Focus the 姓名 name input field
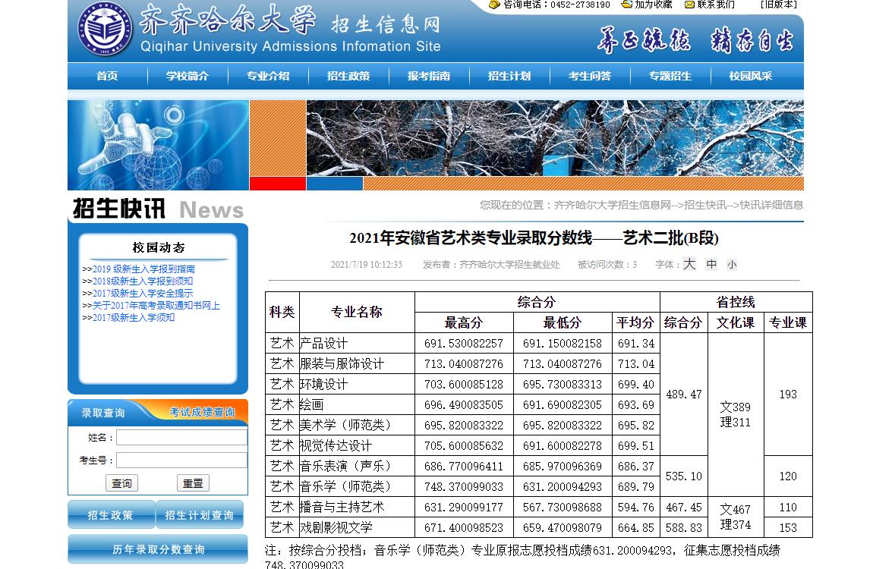 [181, 438]
